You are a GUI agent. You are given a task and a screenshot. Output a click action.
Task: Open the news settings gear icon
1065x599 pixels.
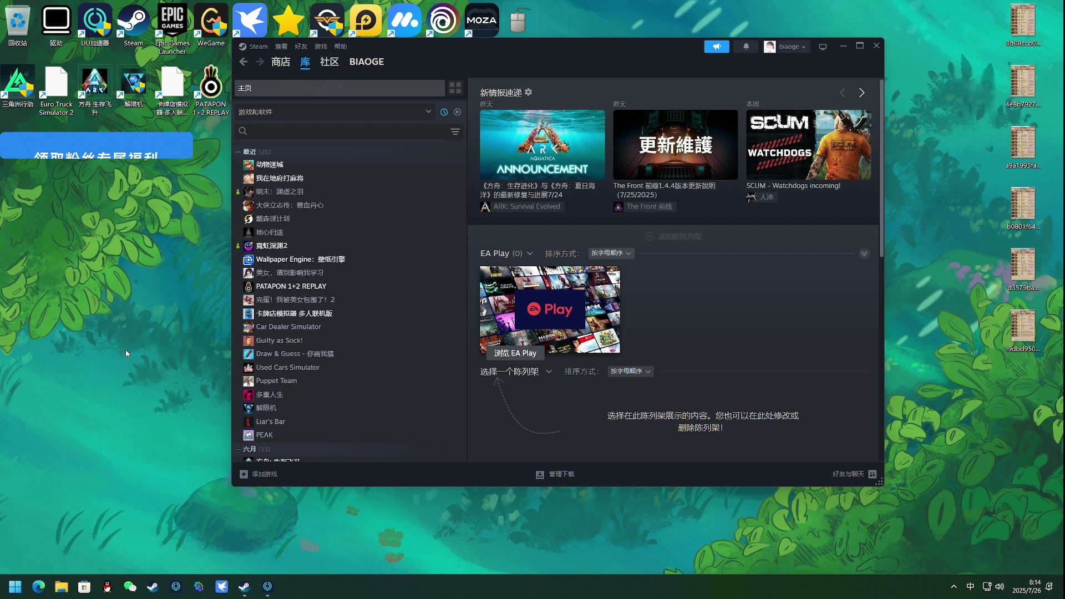[529, 92]
